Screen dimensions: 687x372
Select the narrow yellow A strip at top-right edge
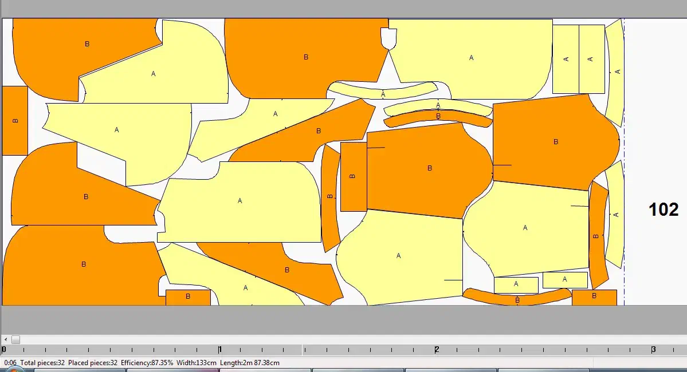tap(615, 72)
